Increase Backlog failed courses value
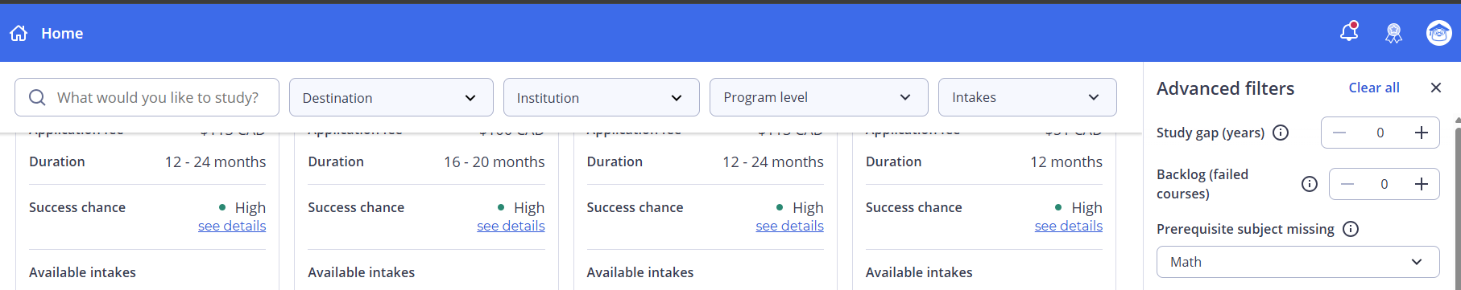The image size is (1461, 290). point(1422,184)
